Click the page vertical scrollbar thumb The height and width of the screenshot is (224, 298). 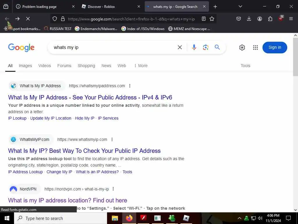pyautogui.click(x=296, y=57)
